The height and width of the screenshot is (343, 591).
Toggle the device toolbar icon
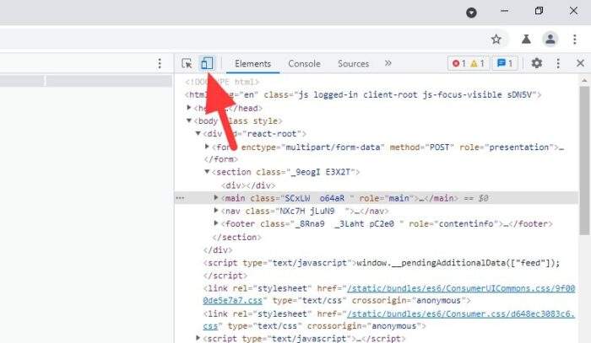click(207, 63)
